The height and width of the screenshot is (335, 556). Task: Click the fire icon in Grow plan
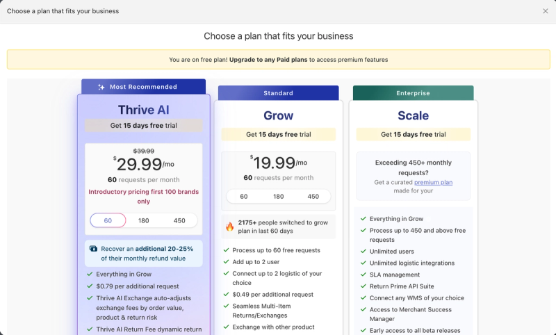click(x=230, y=227)
